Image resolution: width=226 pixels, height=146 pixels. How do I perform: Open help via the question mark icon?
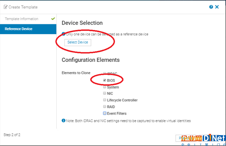211,7
